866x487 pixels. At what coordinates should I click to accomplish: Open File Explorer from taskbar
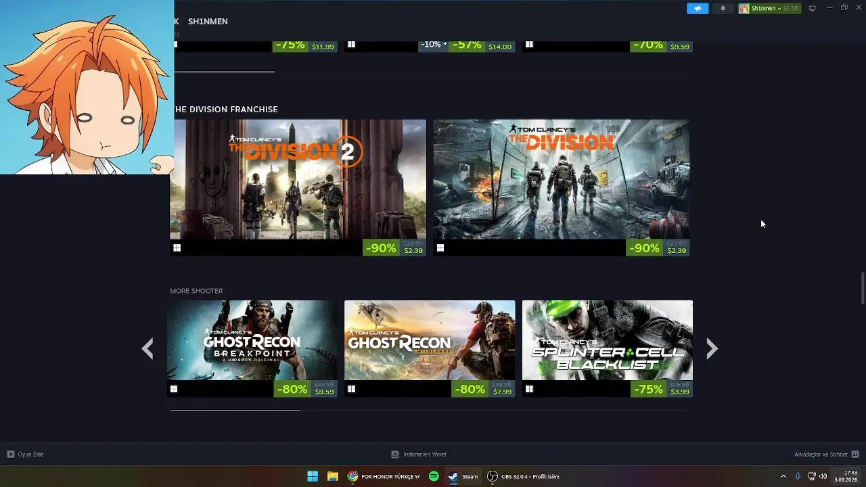[333, 476]
